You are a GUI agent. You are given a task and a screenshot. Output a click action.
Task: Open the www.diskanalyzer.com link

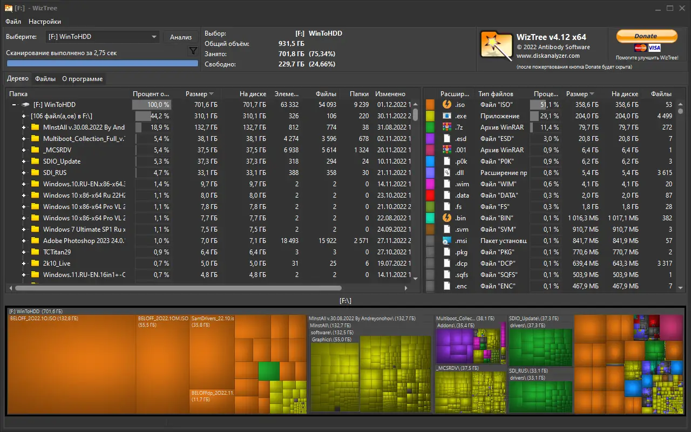click(548, 56)
